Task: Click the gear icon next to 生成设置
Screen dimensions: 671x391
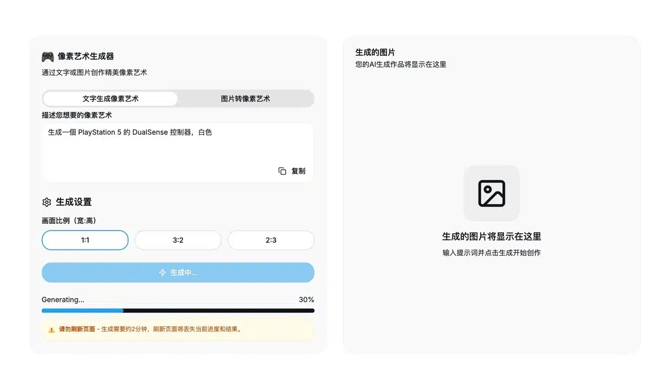Action: [x=47, y=202]
